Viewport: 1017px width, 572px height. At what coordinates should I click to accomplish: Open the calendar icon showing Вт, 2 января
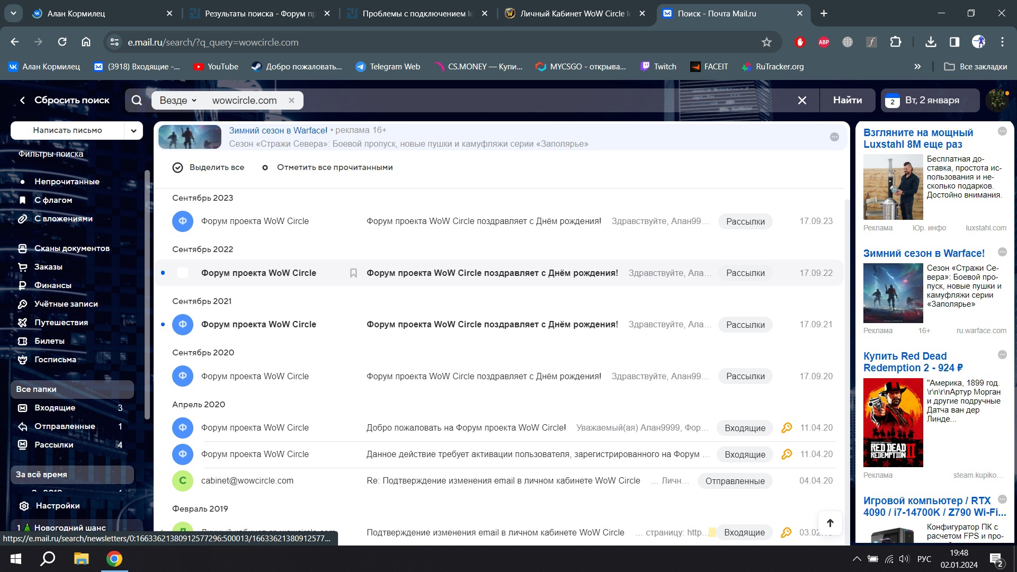(893, 101)
